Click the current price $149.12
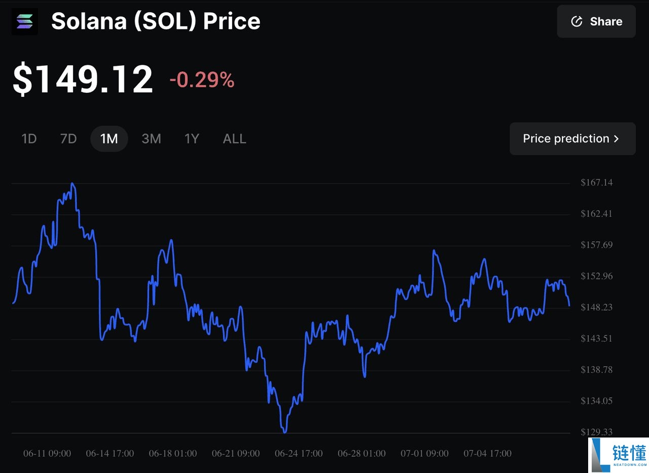The height and width of the screenshot is (473, 649). (83, 79)
